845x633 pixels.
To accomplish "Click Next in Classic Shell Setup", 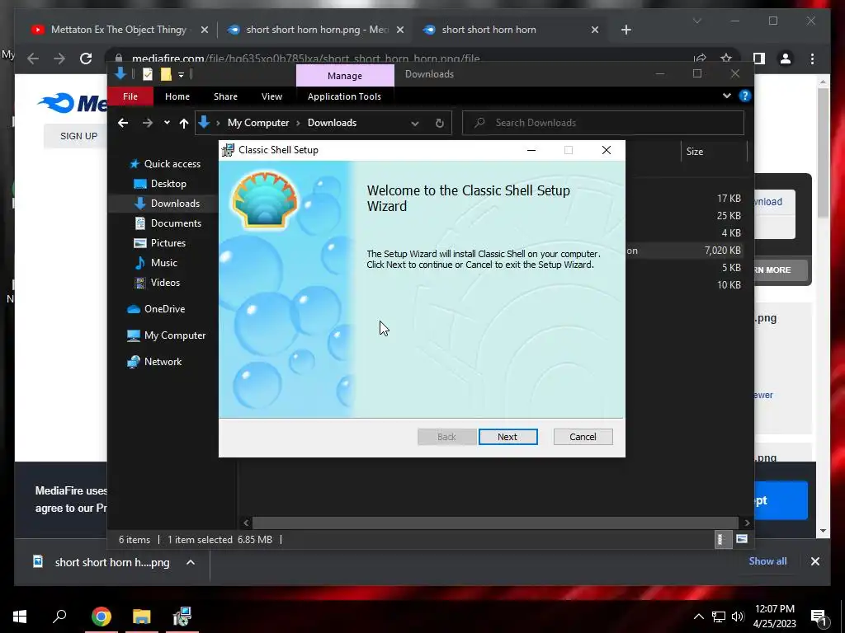I will 507,437.
